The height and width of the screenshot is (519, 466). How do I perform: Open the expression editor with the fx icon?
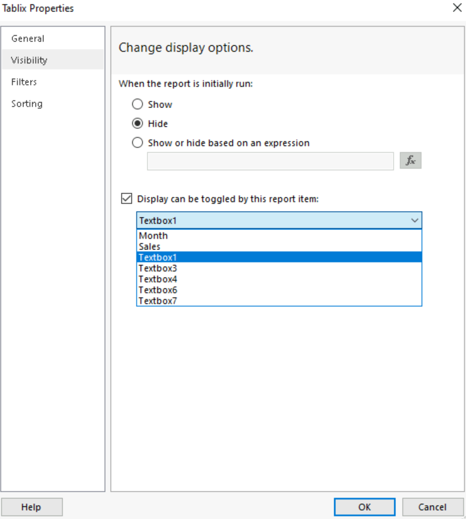click(410, 160)
